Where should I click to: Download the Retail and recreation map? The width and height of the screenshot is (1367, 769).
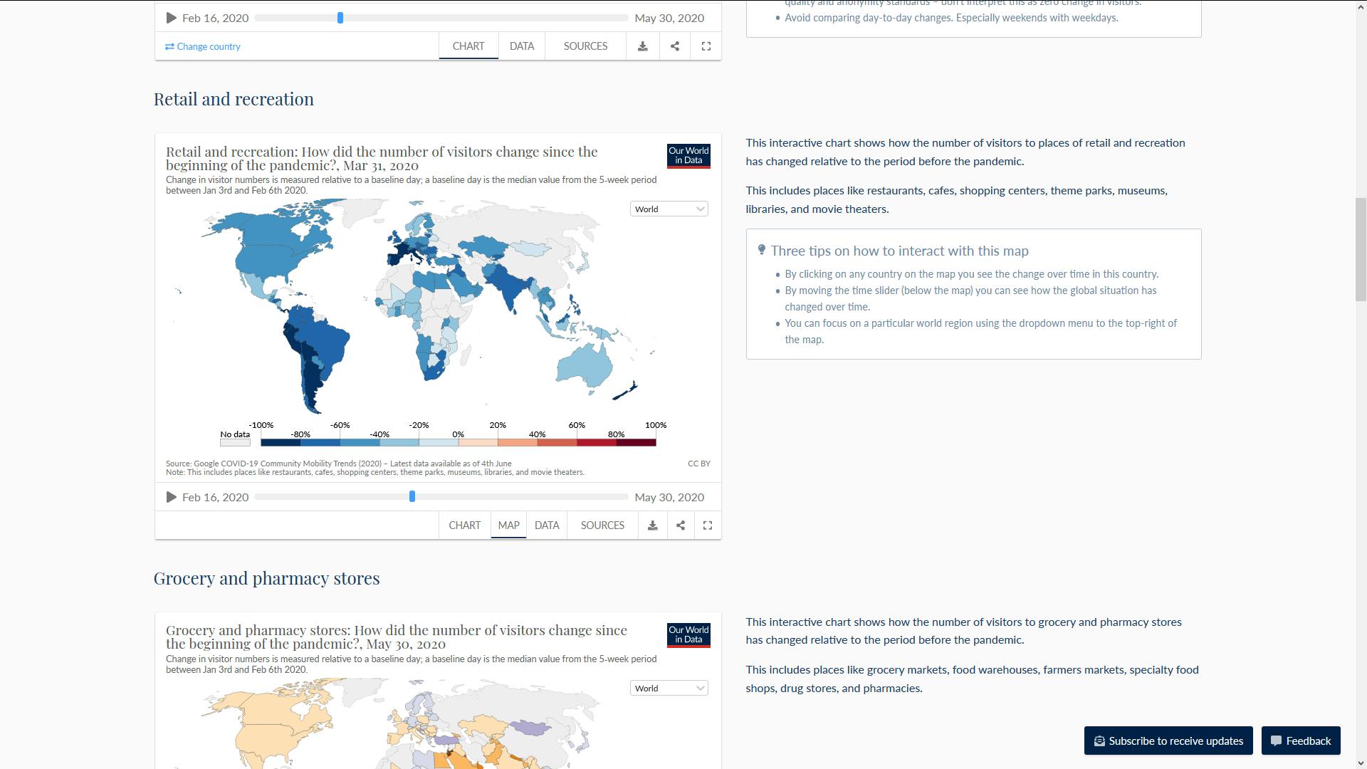(652, 525)
